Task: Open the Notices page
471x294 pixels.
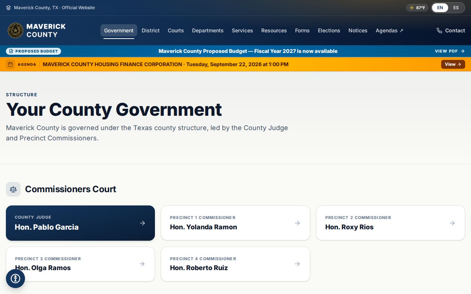Action: click(358, 31)
